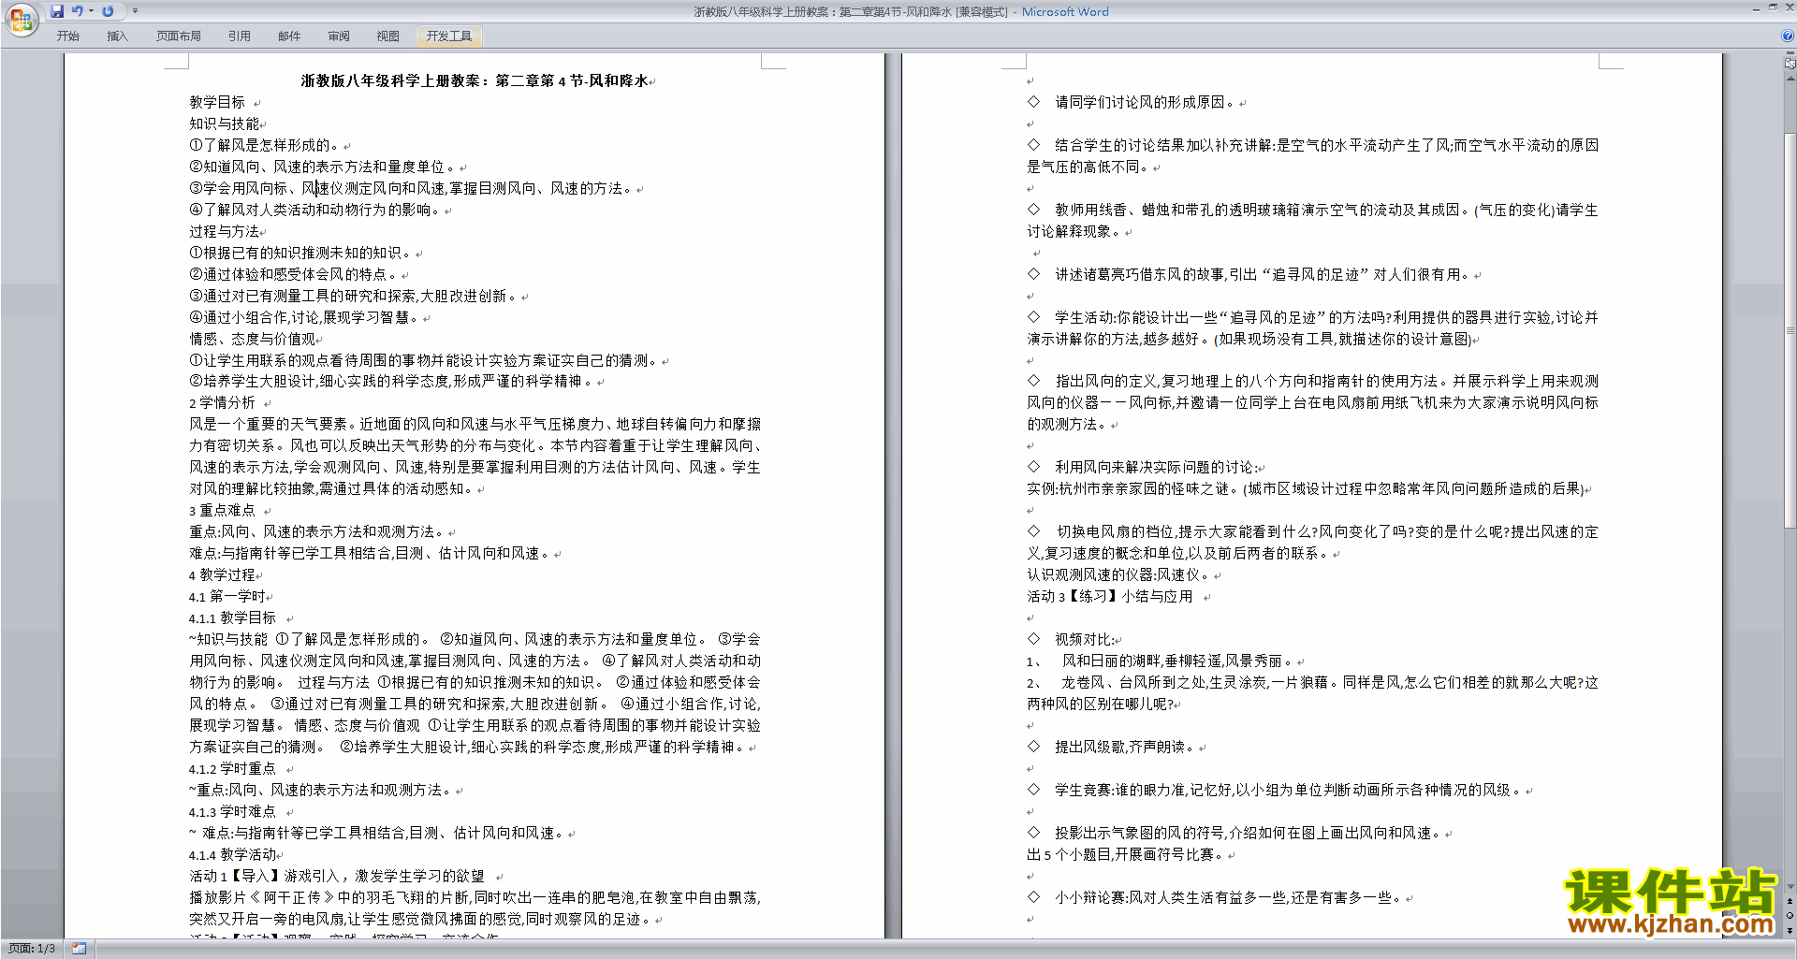The width and height of the screenshot is (1797, 959).
Task: Redo the last action
Action: [x=108, y=11]
